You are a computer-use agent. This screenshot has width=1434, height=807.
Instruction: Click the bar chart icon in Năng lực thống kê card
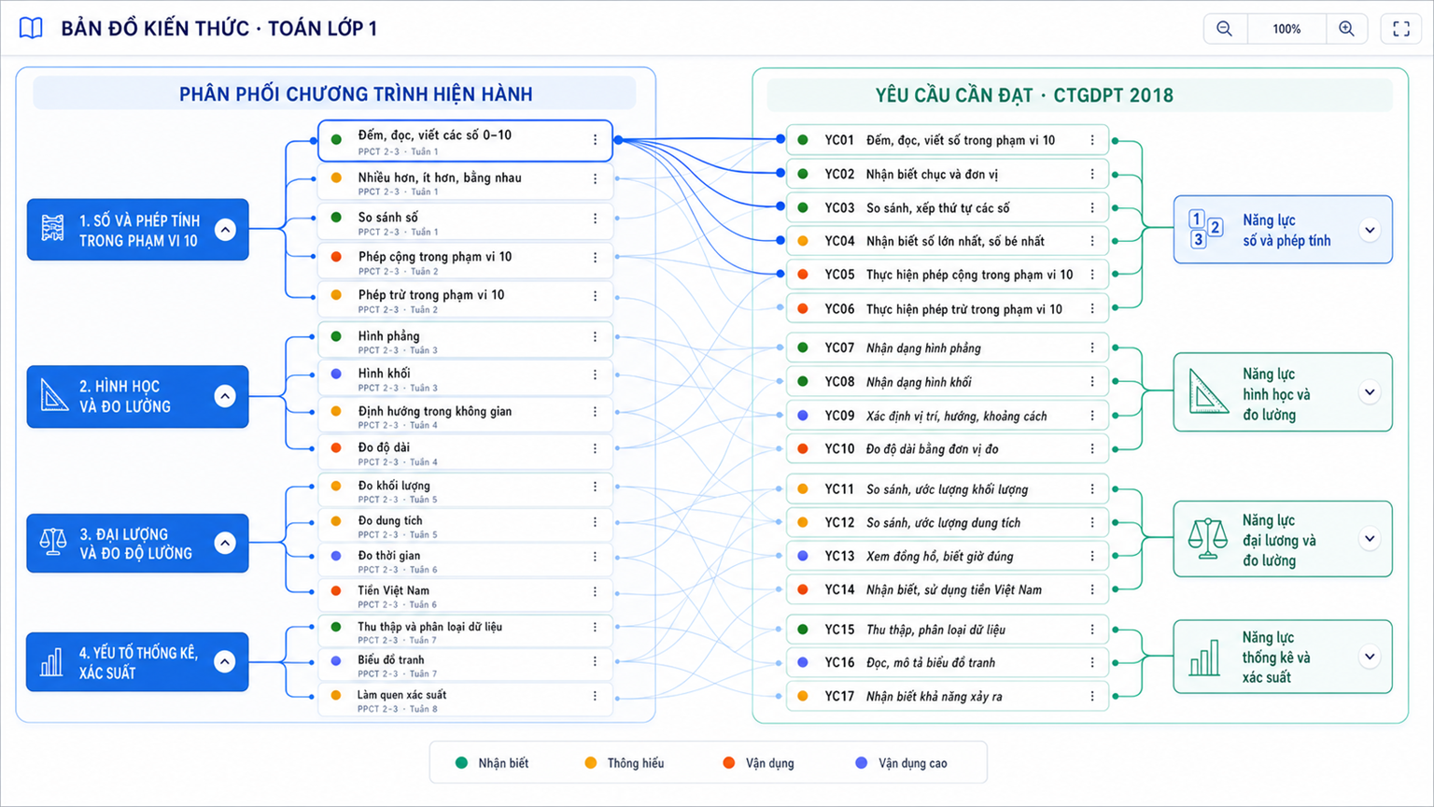1204,658
